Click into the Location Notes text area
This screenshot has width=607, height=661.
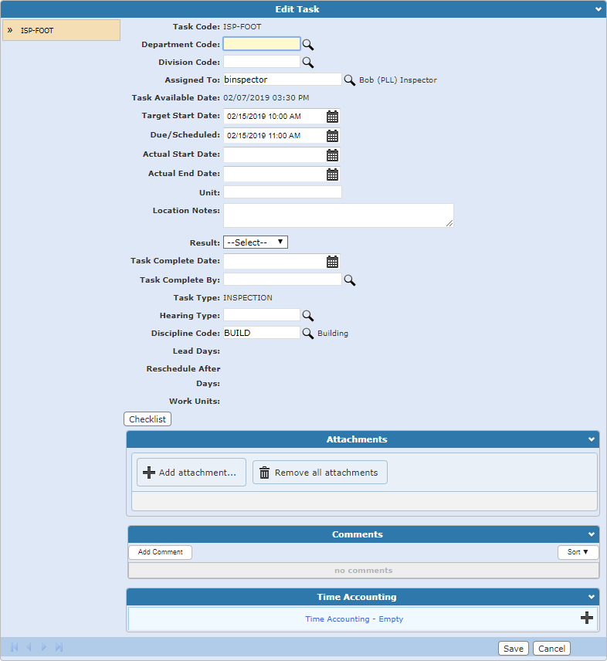[337, 215]
